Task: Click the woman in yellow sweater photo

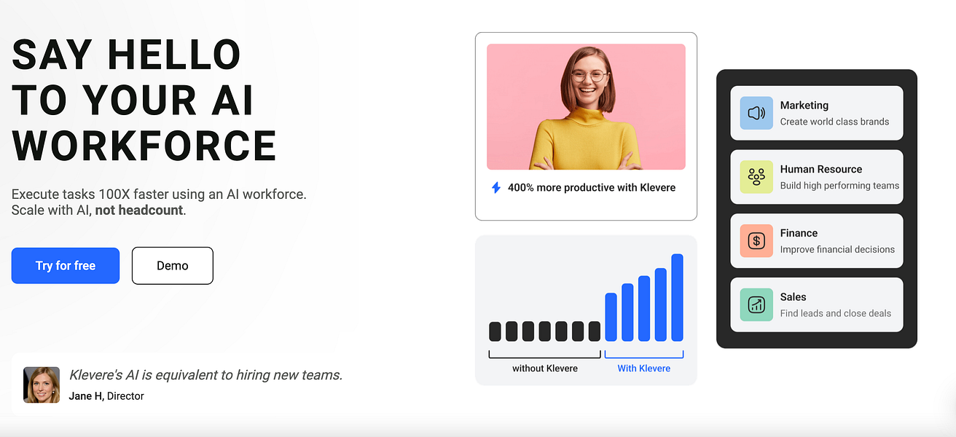Action: coord(586,106)
